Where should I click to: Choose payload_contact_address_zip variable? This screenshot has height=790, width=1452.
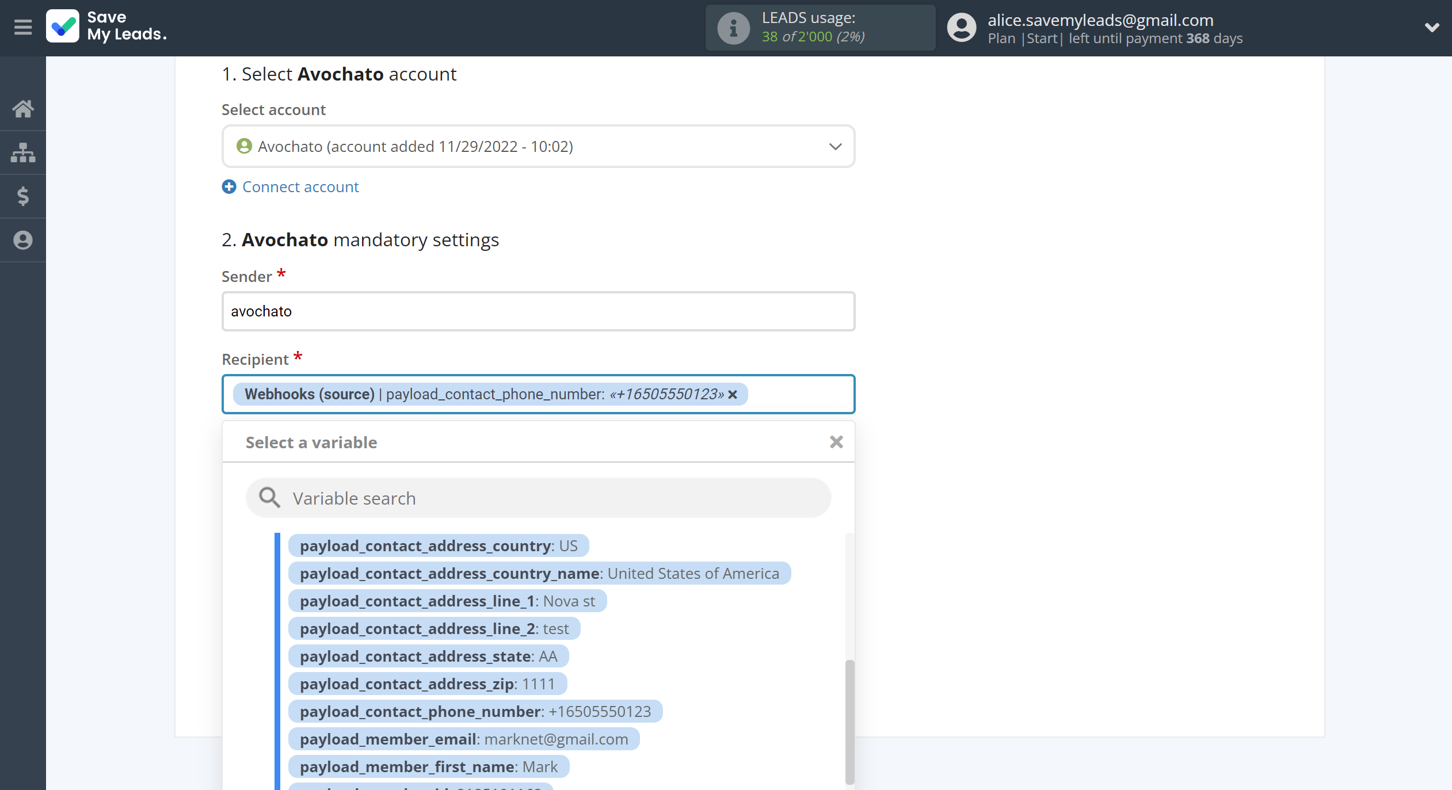(427, 684)
